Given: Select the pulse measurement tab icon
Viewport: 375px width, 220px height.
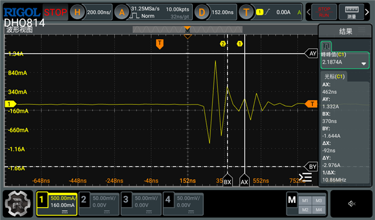Looking at the screenshot, I should [x=326, y=46].
